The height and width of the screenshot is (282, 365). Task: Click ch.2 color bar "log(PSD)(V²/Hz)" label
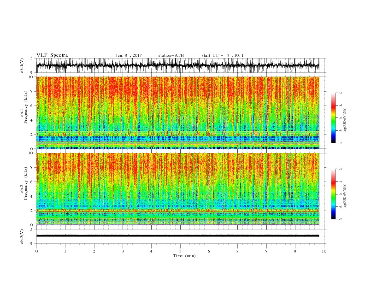[x=345, y=196]
